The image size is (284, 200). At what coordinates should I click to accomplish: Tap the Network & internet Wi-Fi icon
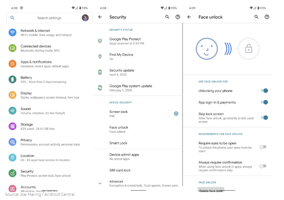13,32
